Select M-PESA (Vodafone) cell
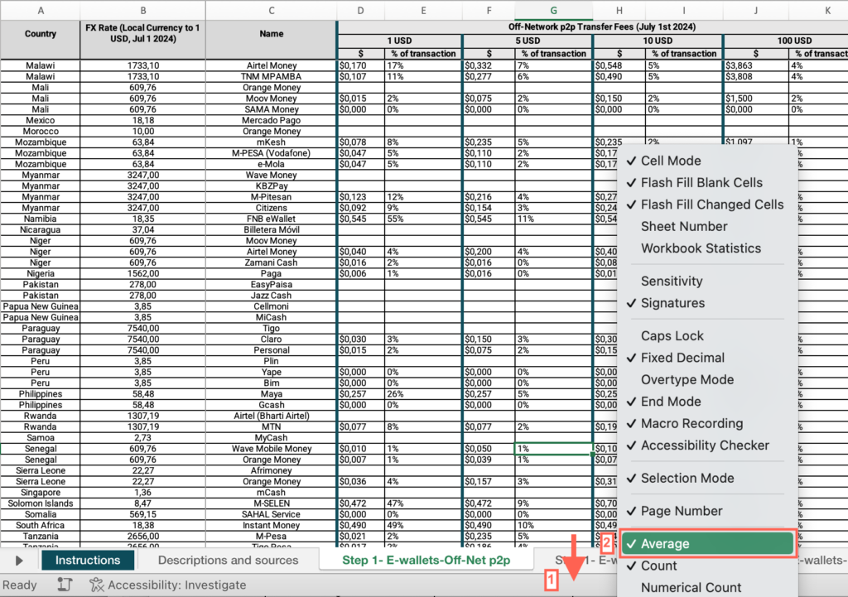Viewport: 848px width, 597px height. click(271, 153)
